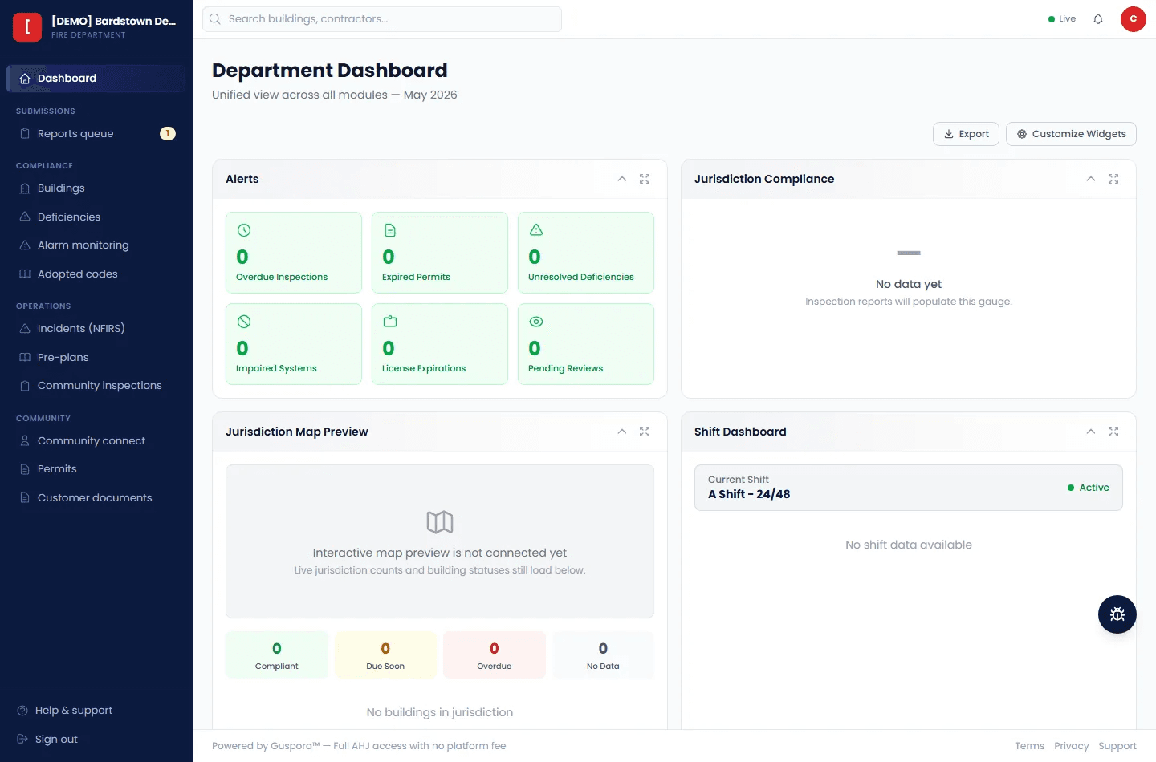The height and width of the screenshot is (762, 1156).
Task: Maximize the Jurisdiction Compliance widget
Action: click(1113, 179)
